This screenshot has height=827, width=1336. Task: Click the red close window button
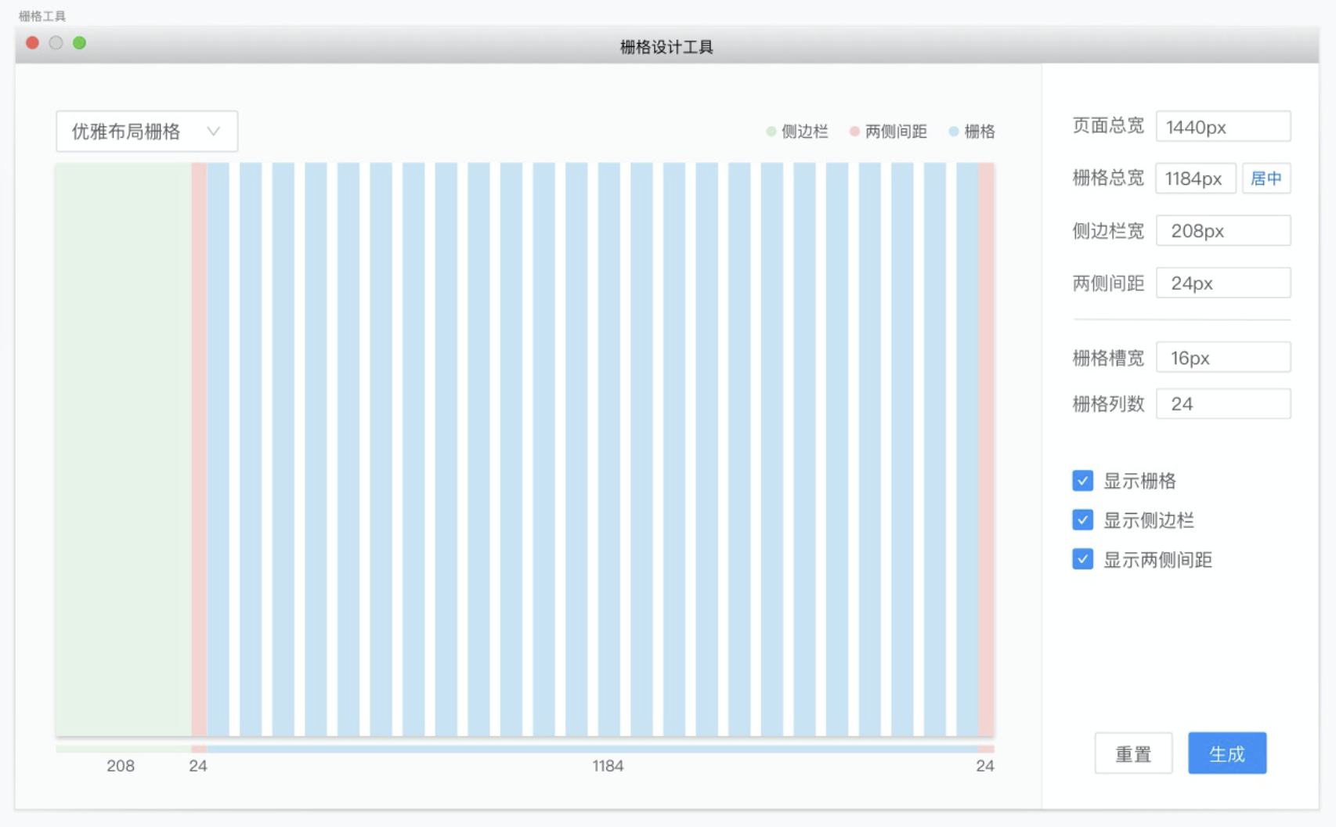(x=32, y=43)
